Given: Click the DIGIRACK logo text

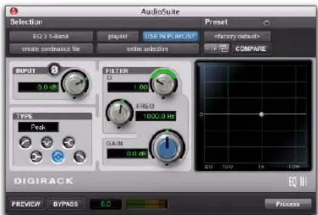Looking at the screenshot, I should pyautogui.click(x=44, y=181).
